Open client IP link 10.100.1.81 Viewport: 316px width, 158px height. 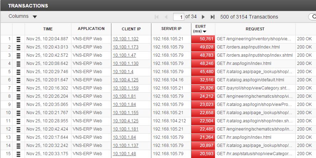[124, 96]
